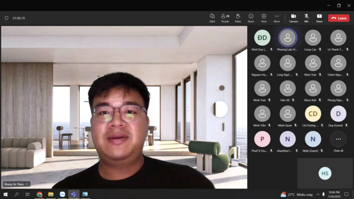Select the Khoa Anh participant avatar

click(x=313, y=89)
